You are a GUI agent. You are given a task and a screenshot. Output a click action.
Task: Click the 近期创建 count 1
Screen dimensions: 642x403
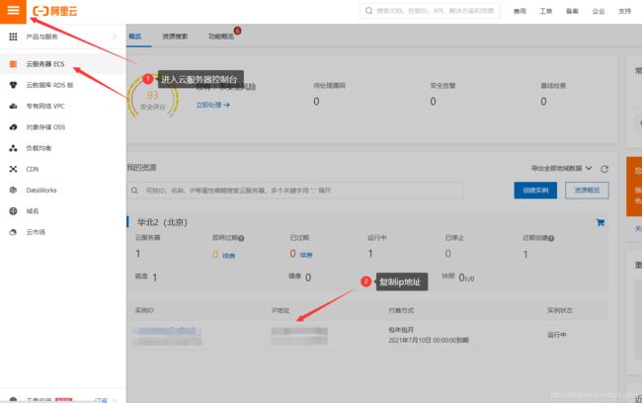tap(525, 254)
